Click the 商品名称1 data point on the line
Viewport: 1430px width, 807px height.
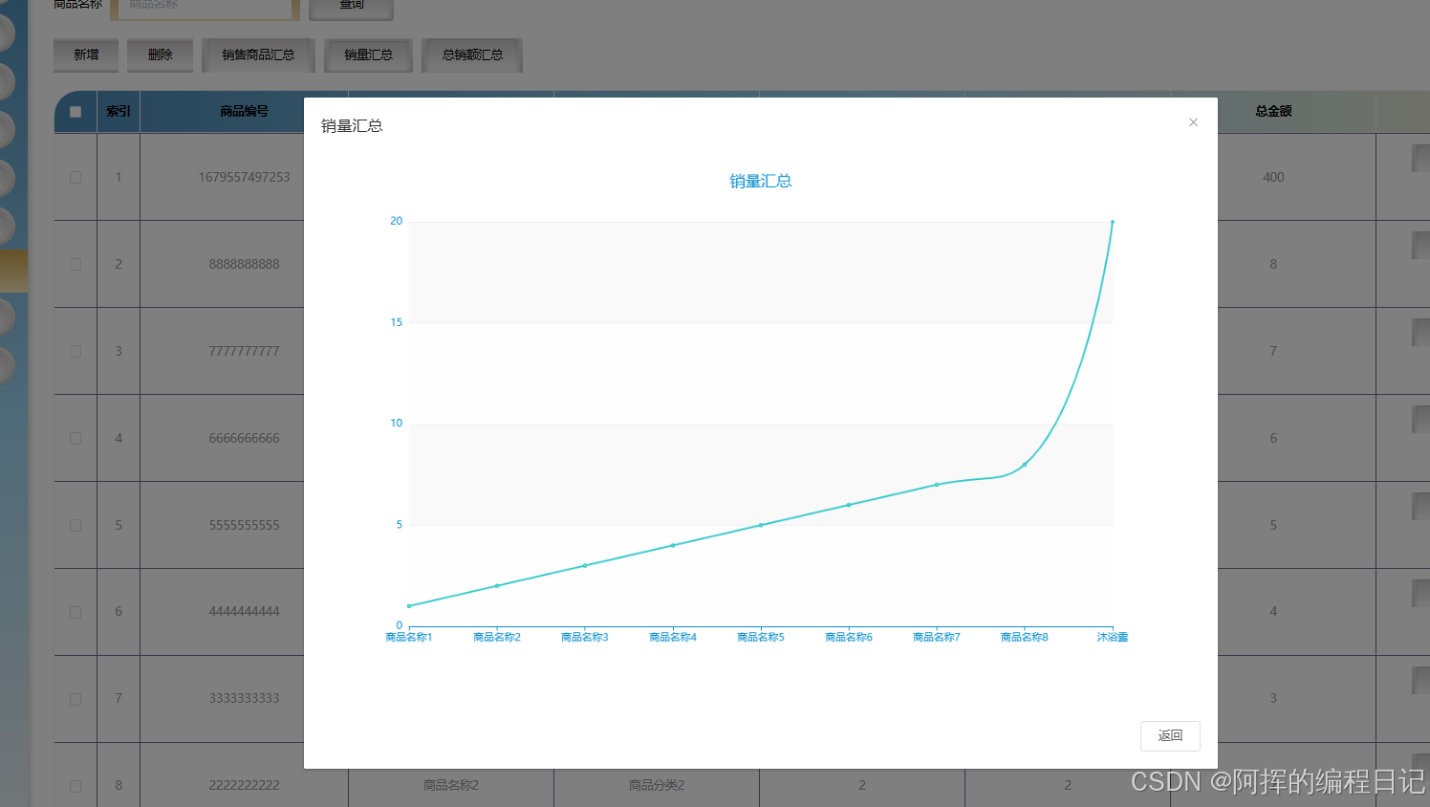[x=409, y=606]
